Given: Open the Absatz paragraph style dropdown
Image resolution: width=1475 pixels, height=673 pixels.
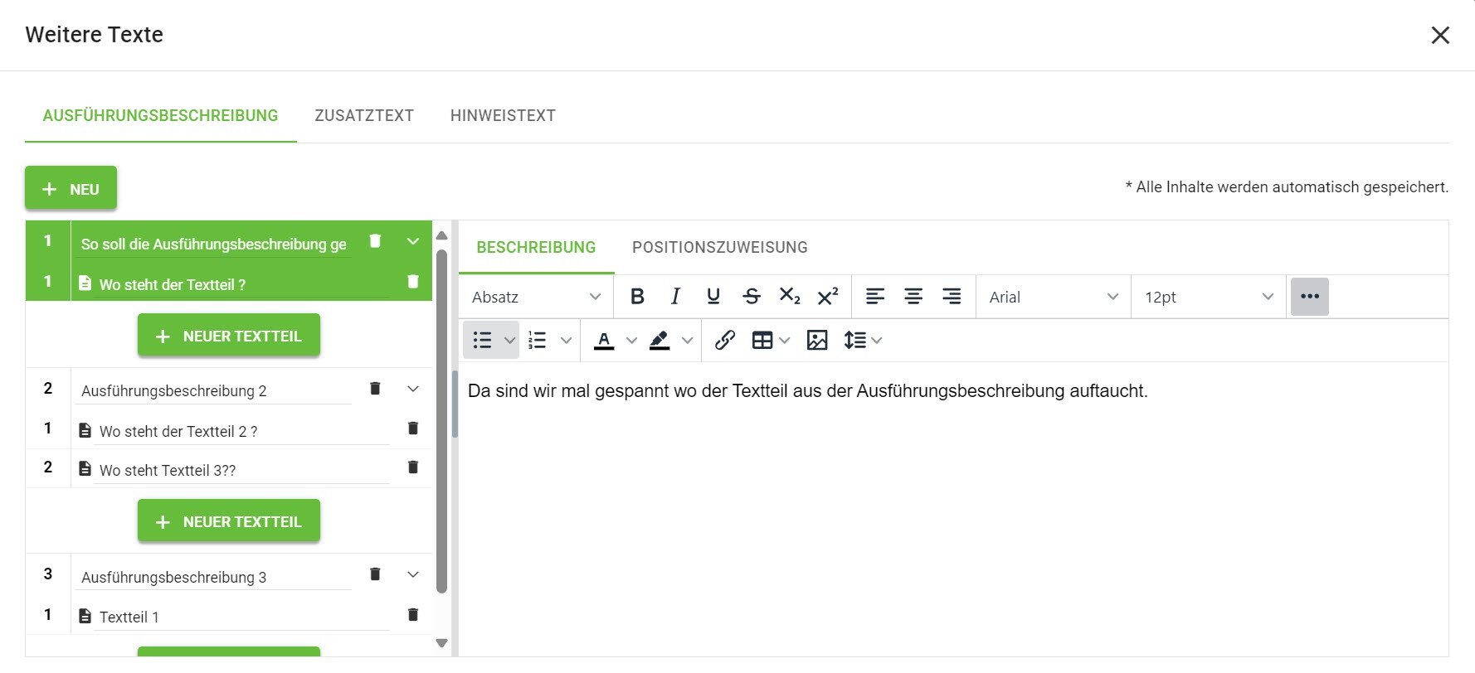Looking at the screenshot, I should click(x=536, y=297).
